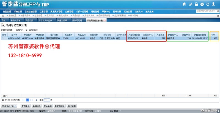Click the lock screen padlock icon
The width and height of the screenshot is (220, 113).
pos(196,4)
